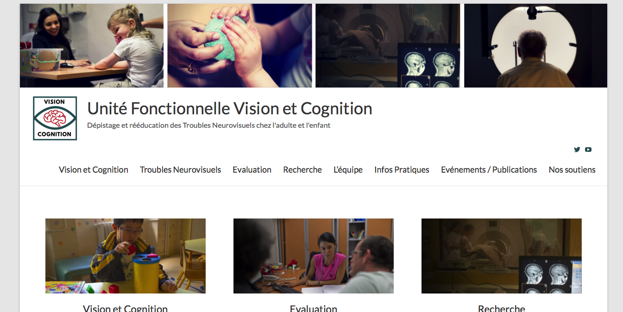This screenshot has width=623, height=312.
Task: Open the Troubles Neurovisuels menu item
Action: click(x=181, y=170)
